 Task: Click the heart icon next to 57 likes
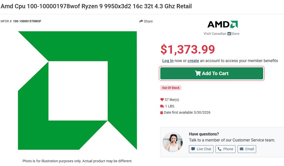pyautogui.click(x=162, y=99)
